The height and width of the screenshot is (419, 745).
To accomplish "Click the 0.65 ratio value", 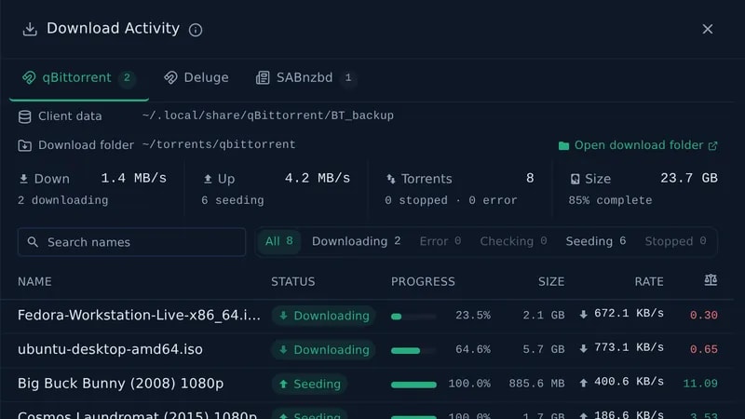I will [x=704, y=350].
